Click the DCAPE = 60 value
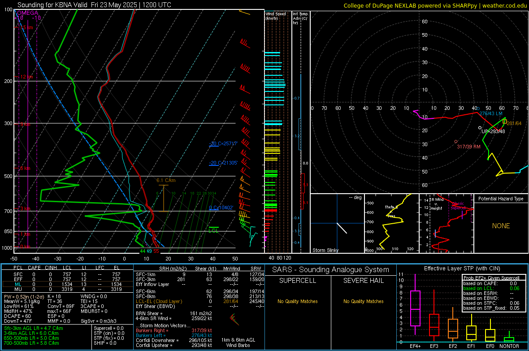 [x=17, y=316]
